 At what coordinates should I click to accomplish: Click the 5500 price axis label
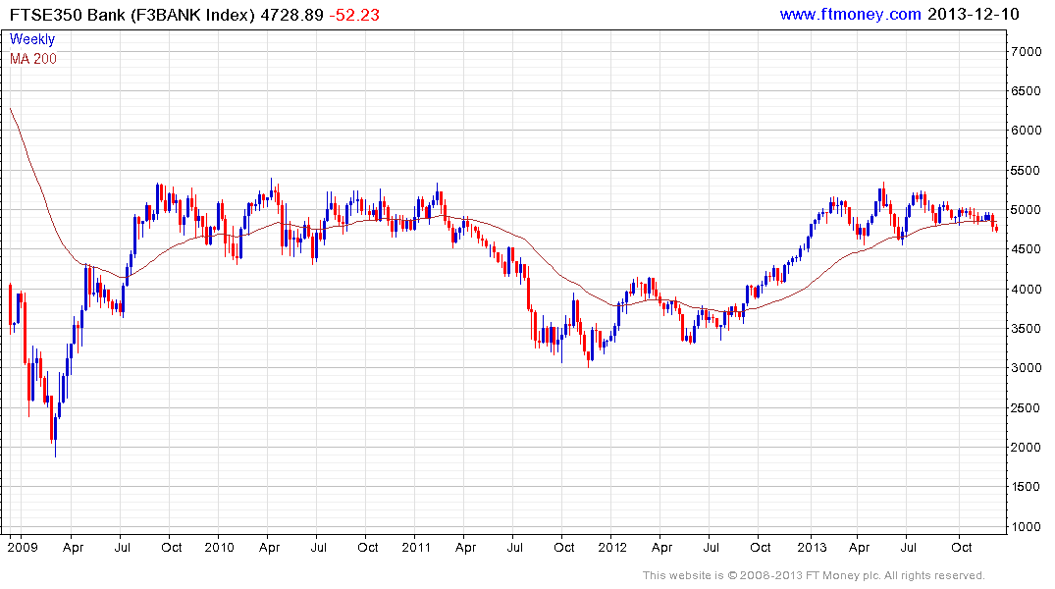tap(1027, 170)
